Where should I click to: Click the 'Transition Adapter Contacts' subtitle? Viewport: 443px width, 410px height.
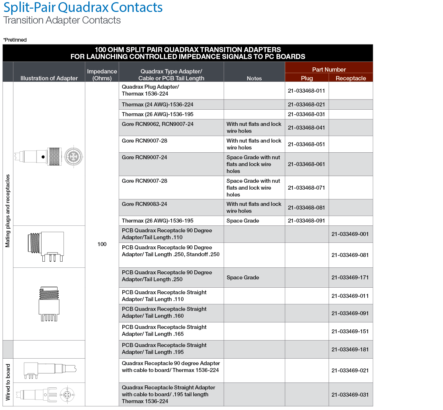(x=62, y=20)
